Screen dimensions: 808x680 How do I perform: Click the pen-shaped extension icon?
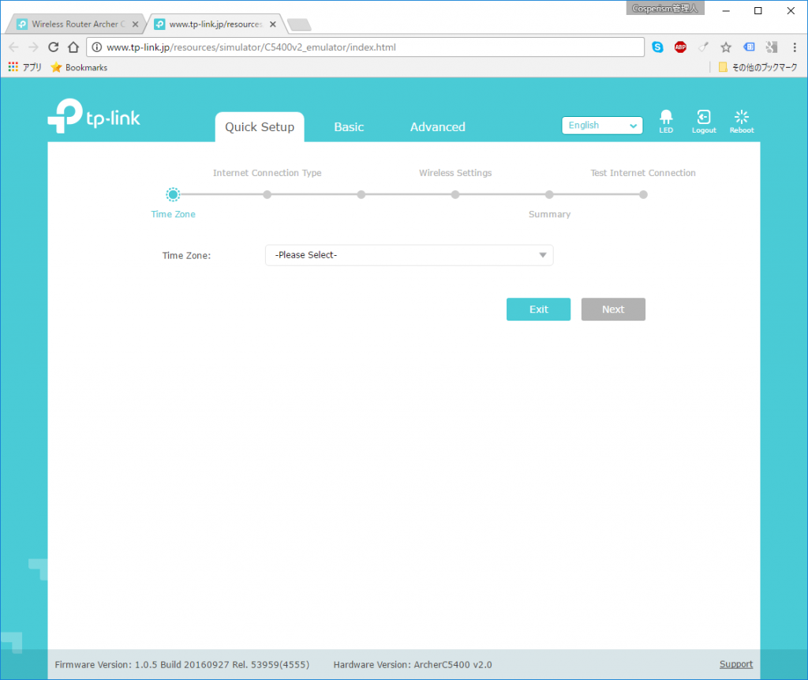703,47
